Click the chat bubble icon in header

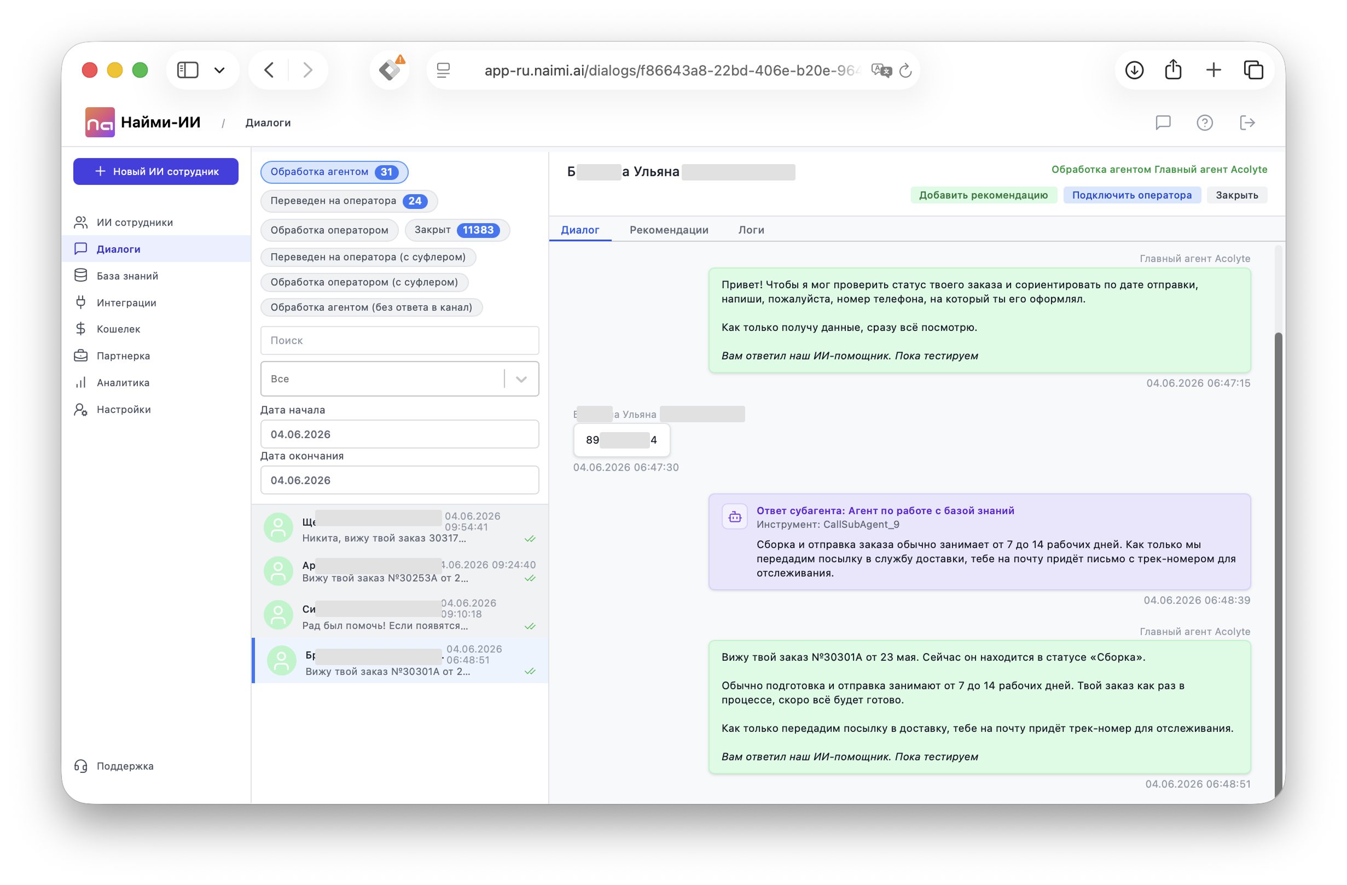click(1163, 123)
